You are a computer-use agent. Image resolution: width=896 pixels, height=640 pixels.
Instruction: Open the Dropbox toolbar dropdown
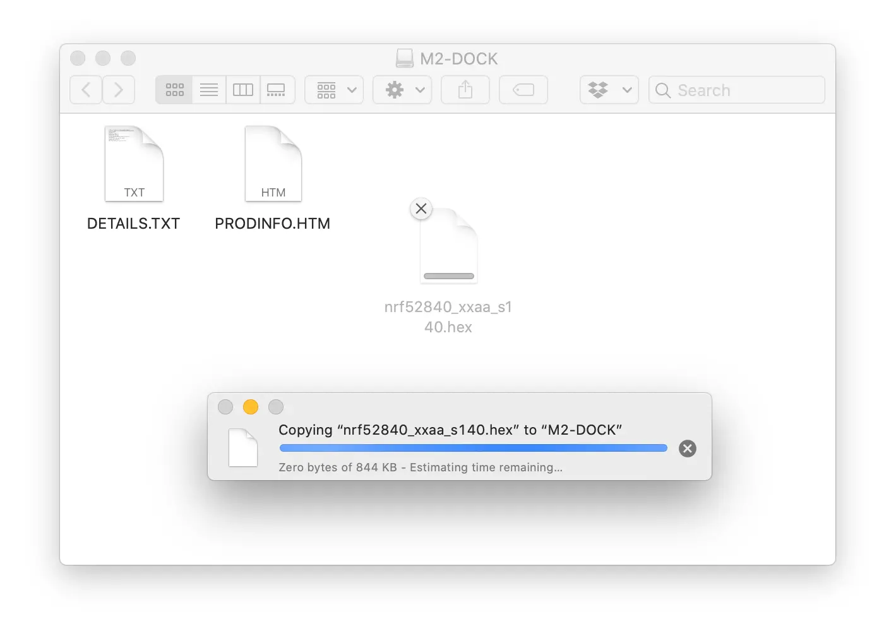[x=609, y=90]
